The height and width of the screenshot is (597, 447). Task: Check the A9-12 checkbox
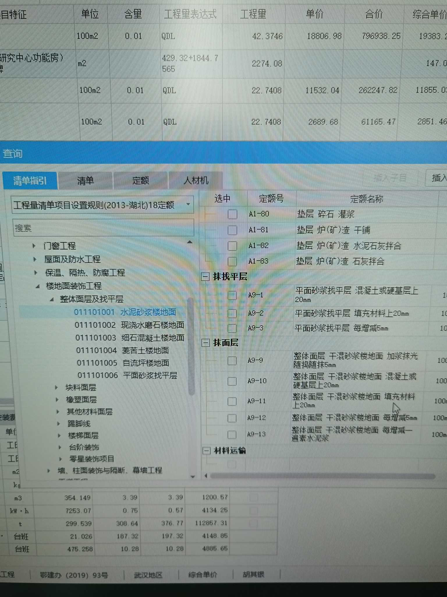click(x=232, y=418)
